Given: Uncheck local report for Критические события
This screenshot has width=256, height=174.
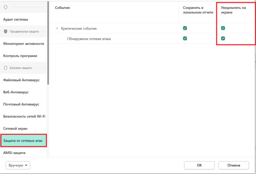Looking at the screenshot, I should (185, 28).
